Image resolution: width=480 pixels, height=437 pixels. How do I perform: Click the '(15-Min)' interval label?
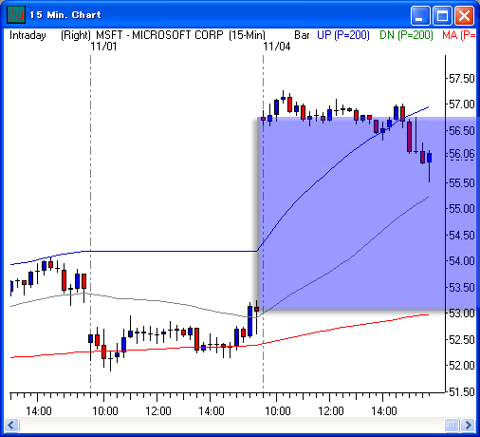tap(248, 35)
